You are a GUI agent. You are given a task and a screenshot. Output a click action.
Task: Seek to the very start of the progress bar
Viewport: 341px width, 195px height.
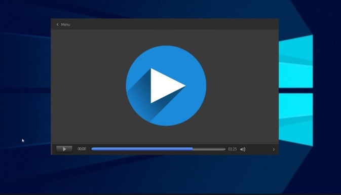(92, 149)
